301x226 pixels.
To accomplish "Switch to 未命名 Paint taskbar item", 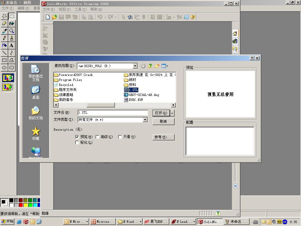I will coord(236,222).
